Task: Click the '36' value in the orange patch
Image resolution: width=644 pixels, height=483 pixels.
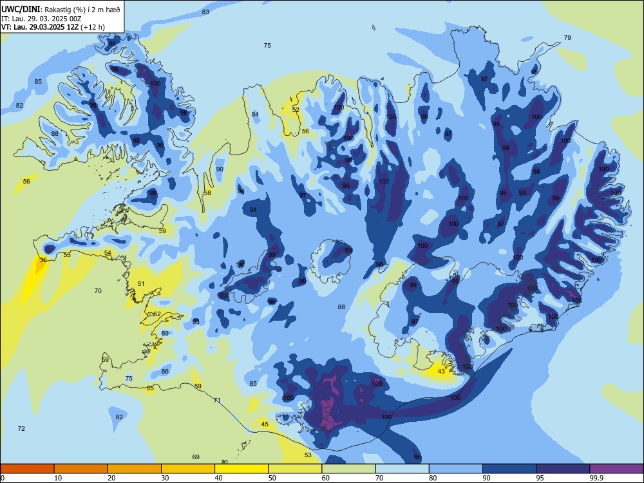Action: coord(43,260)
